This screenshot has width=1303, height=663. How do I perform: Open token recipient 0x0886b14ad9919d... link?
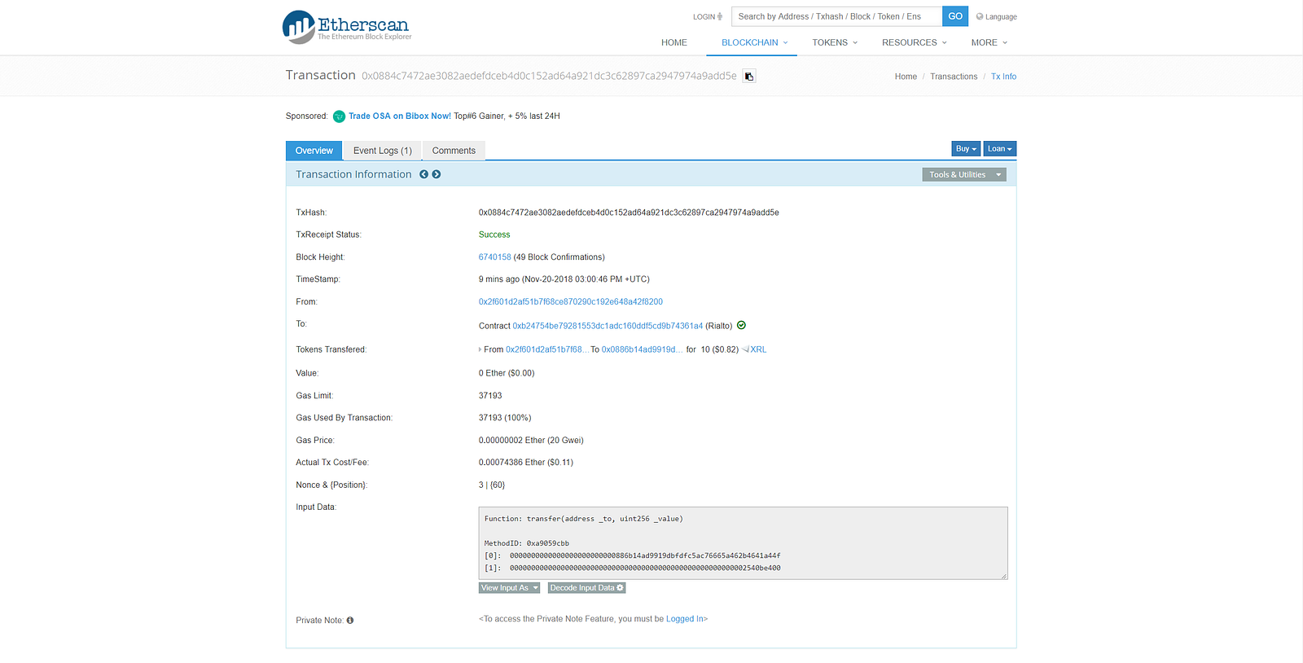pyautogui.click(x=641, y=349)
